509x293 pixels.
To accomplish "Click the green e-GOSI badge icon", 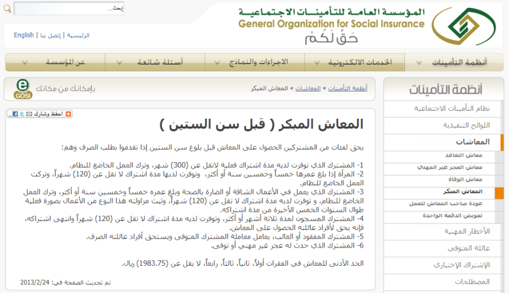I will [23, 88].
